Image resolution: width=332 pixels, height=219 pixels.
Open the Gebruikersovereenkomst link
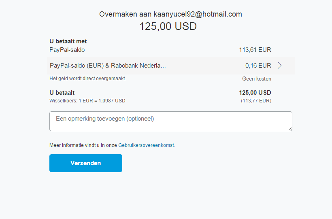coord(146,145)
